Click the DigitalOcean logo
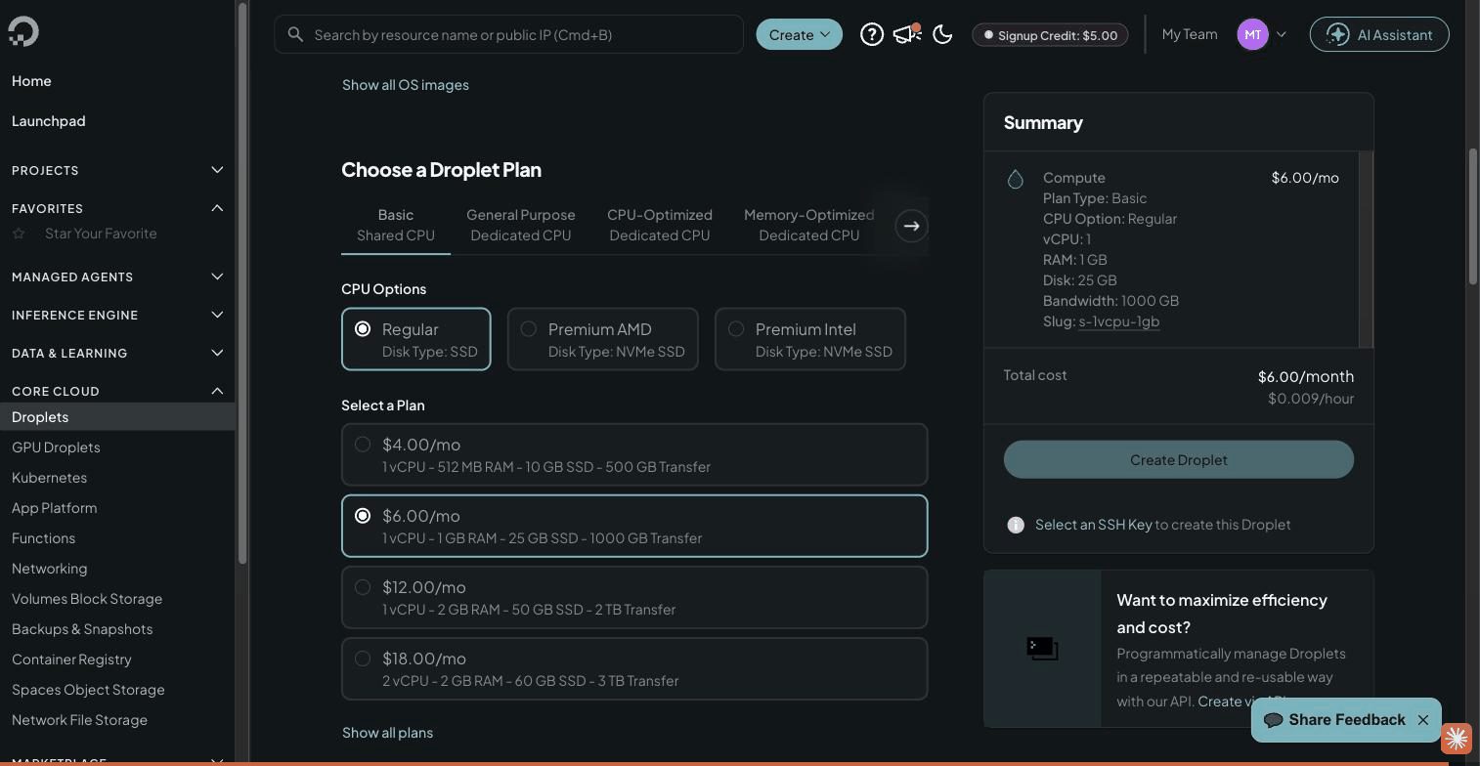The image size is (1480, 766). tap(23, 32)
